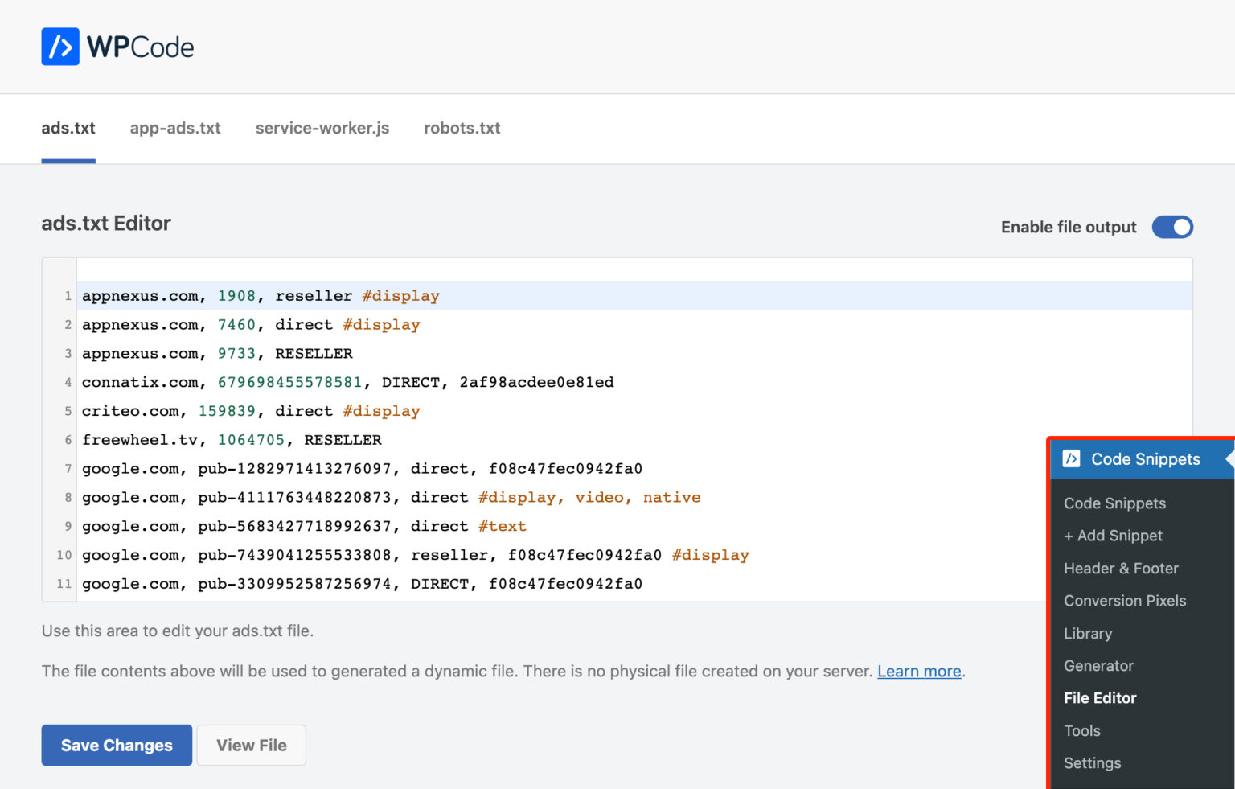Open the Generator section
Image resolution: width=1235 pixels, height=789 pixels.
1098,666
